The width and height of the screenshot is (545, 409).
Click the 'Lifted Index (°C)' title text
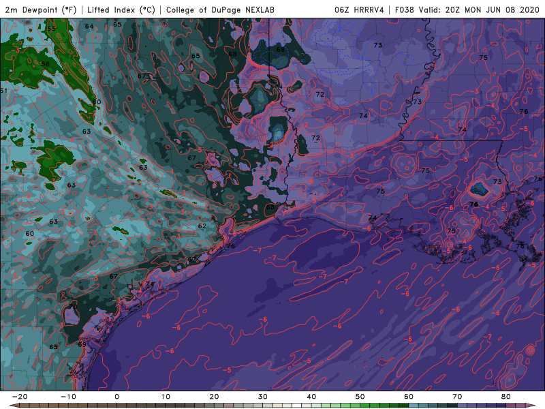coord(121,10)
